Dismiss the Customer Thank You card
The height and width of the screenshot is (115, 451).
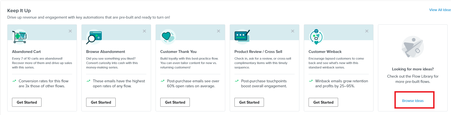219,31
